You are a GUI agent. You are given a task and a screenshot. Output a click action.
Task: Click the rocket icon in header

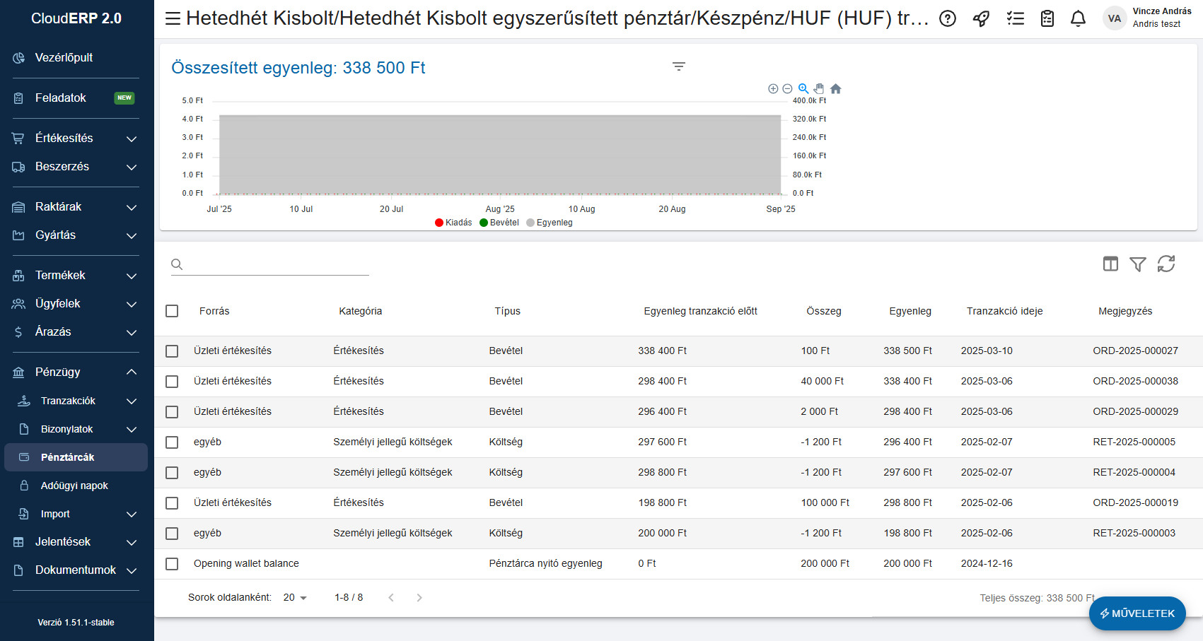click(x=981, y=19)
